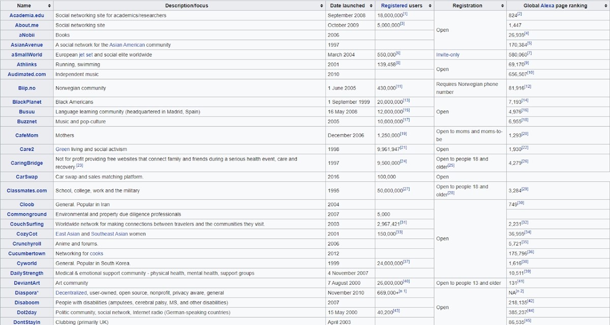Open the CozyCot article link
610x325 pixels.
click(26, 234)
